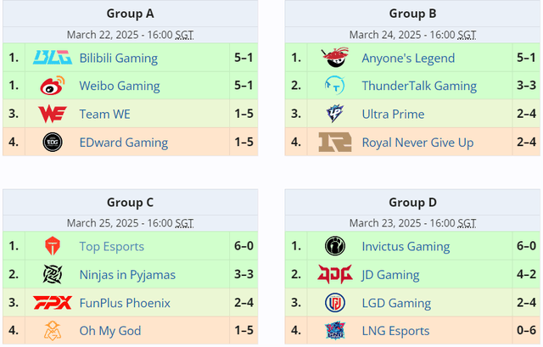Open the Ultra Prime team link

393,114
